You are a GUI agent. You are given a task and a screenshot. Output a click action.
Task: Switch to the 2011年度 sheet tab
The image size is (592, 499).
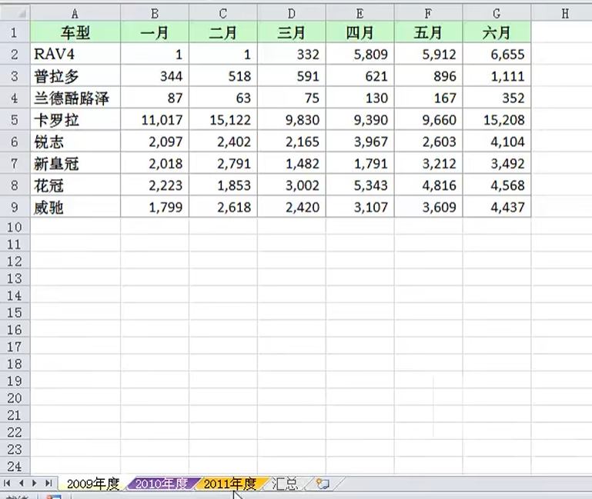click(230, 484)
